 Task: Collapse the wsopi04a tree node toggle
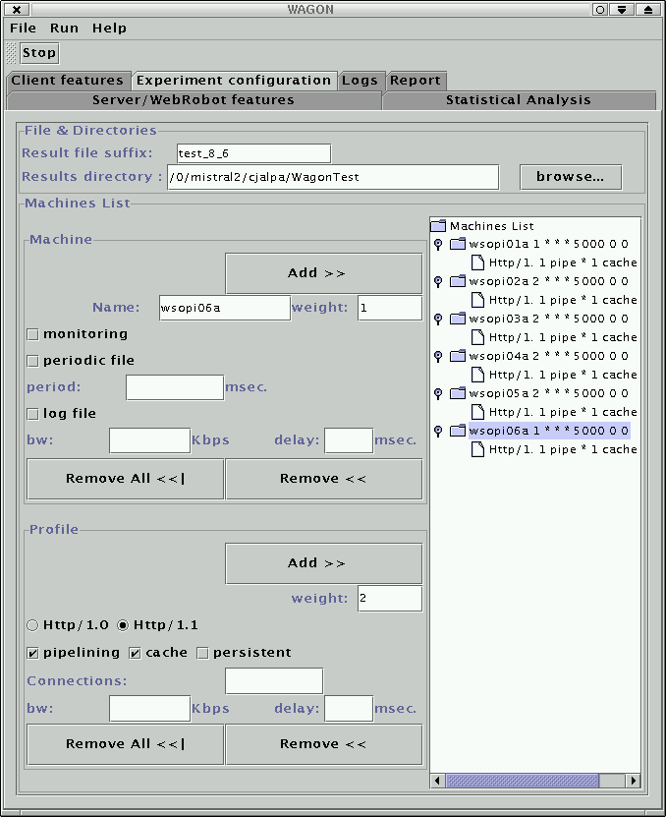coord(438,356)
